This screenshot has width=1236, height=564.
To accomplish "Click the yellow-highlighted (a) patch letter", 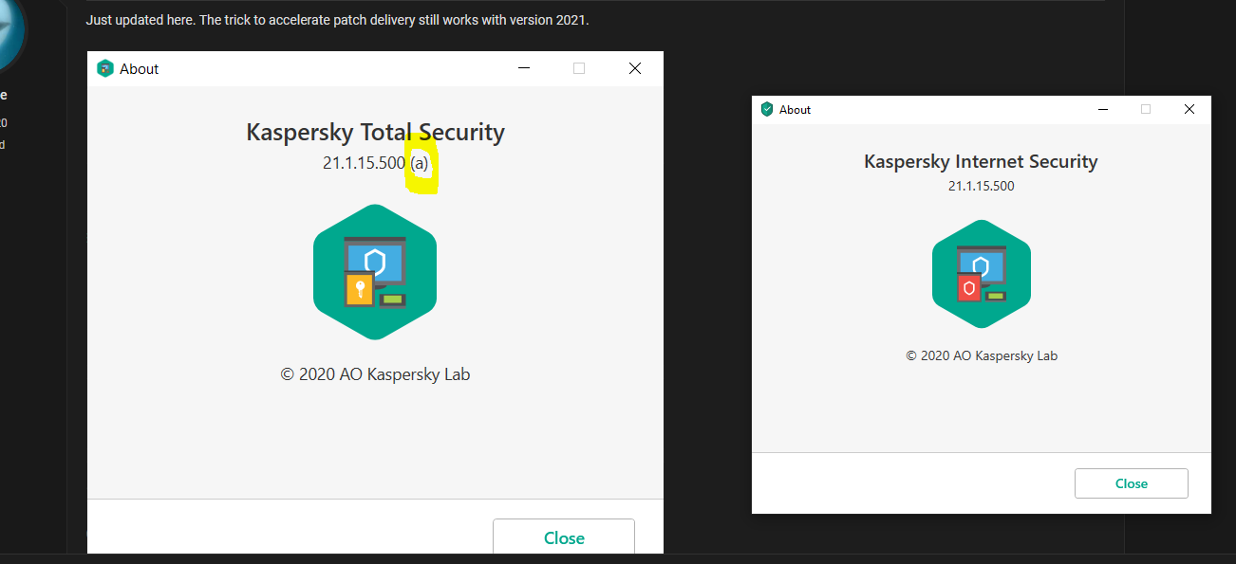I will tap(420, 163).
